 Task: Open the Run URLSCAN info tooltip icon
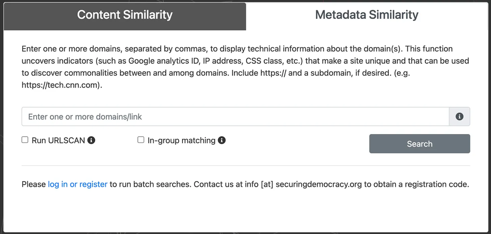(x=91, y=140)
